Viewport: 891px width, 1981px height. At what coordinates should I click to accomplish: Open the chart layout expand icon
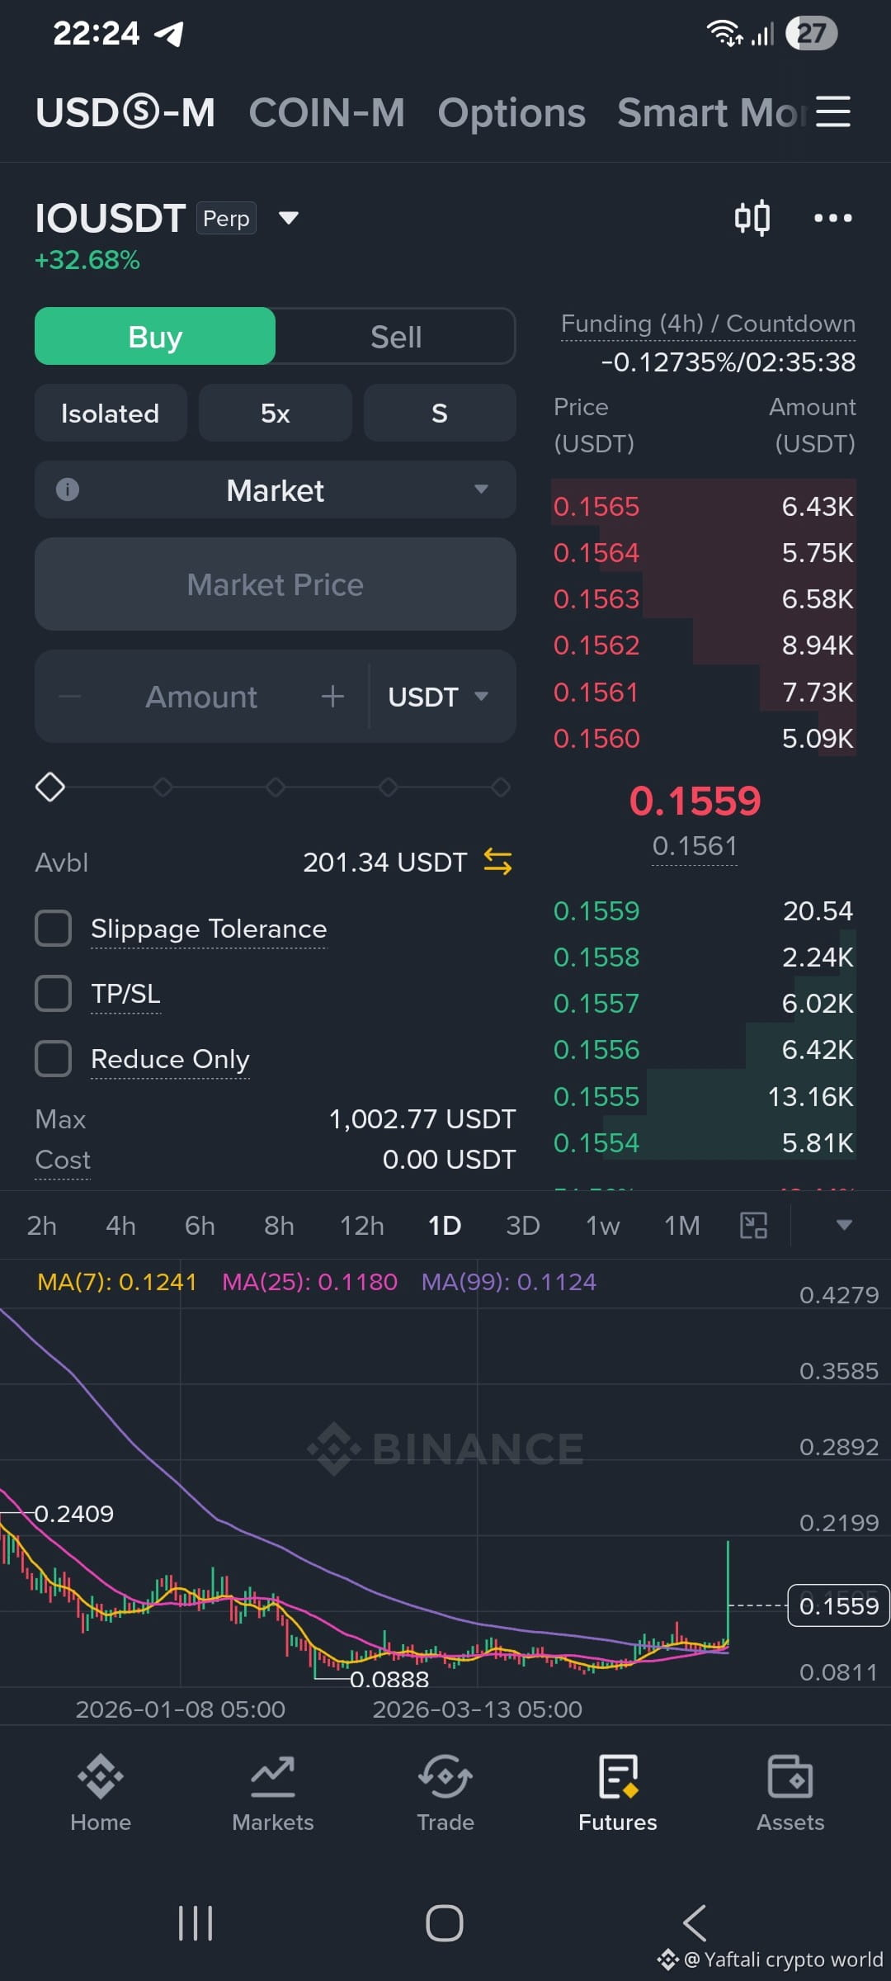(x=753, y=1225)
